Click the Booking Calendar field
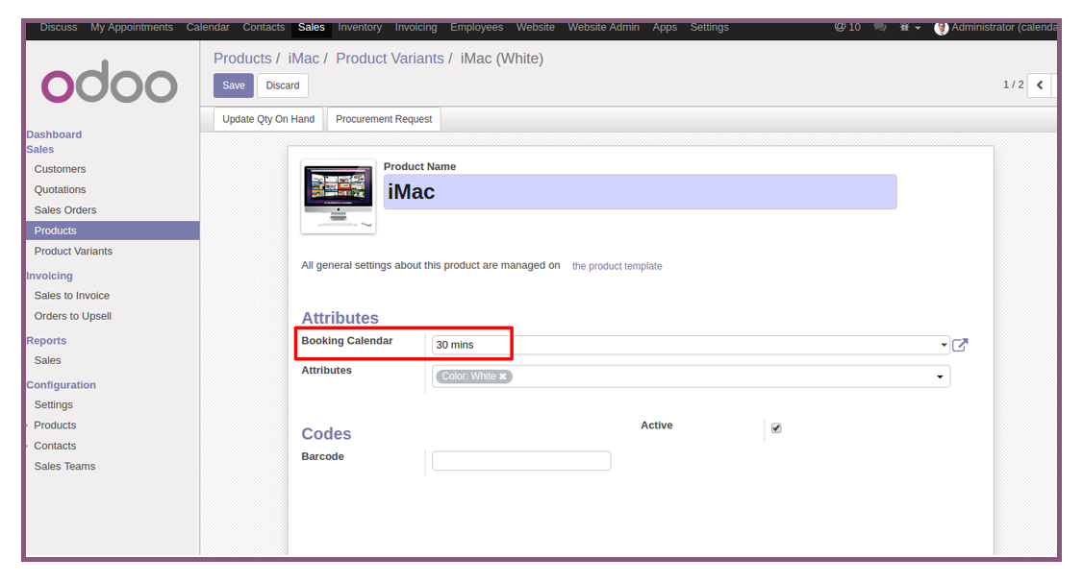 click(x=691, y=345)
